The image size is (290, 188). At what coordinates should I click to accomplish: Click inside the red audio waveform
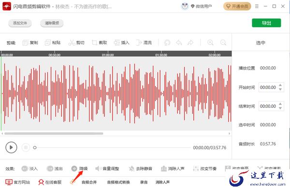click(116, 94)
